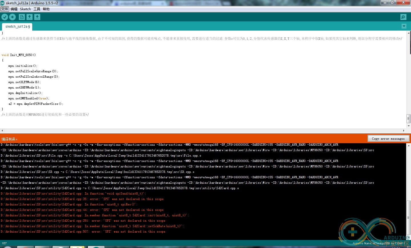Open the 文件 menu
The image size is (411, 248).
tap(5, 9)
